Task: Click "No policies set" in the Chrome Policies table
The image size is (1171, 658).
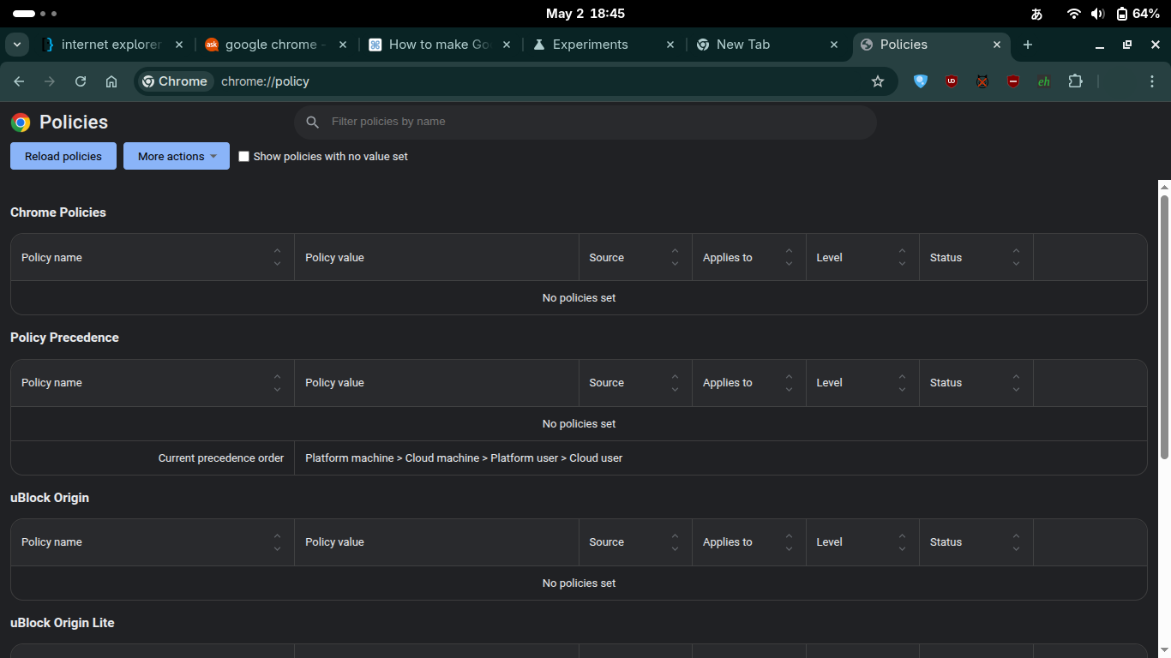Action: pos(579,298)
